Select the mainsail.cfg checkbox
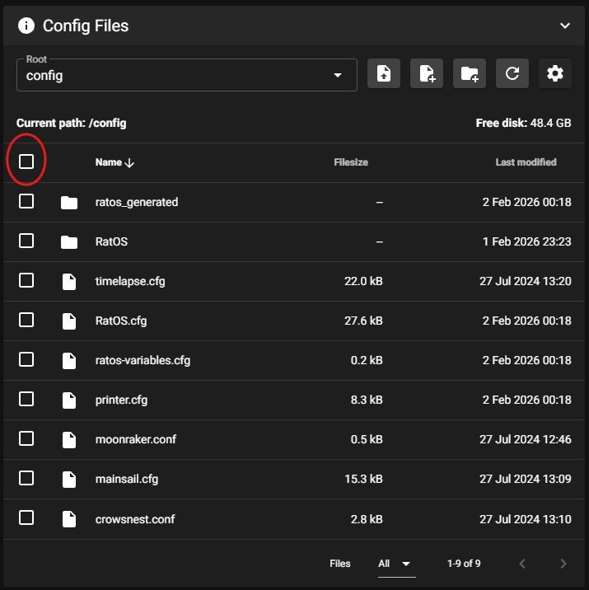The height and width of the screenshot is (590, 589). coord(26,479)
